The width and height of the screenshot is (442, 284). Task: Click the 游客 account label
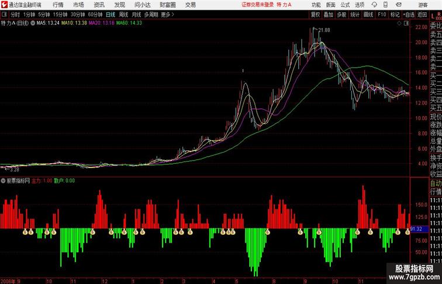[x=423, y=5]
